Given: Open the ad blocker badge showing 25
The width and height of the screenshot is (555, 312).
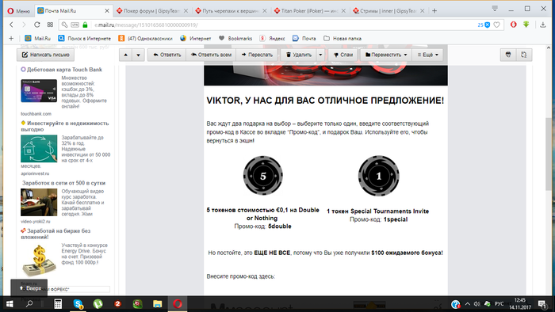Looking at the screenshot, I should click(x=484, y=25).
